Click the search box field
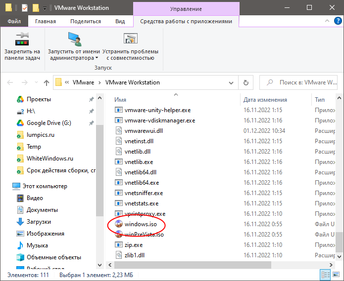 [x=298, y=82]
